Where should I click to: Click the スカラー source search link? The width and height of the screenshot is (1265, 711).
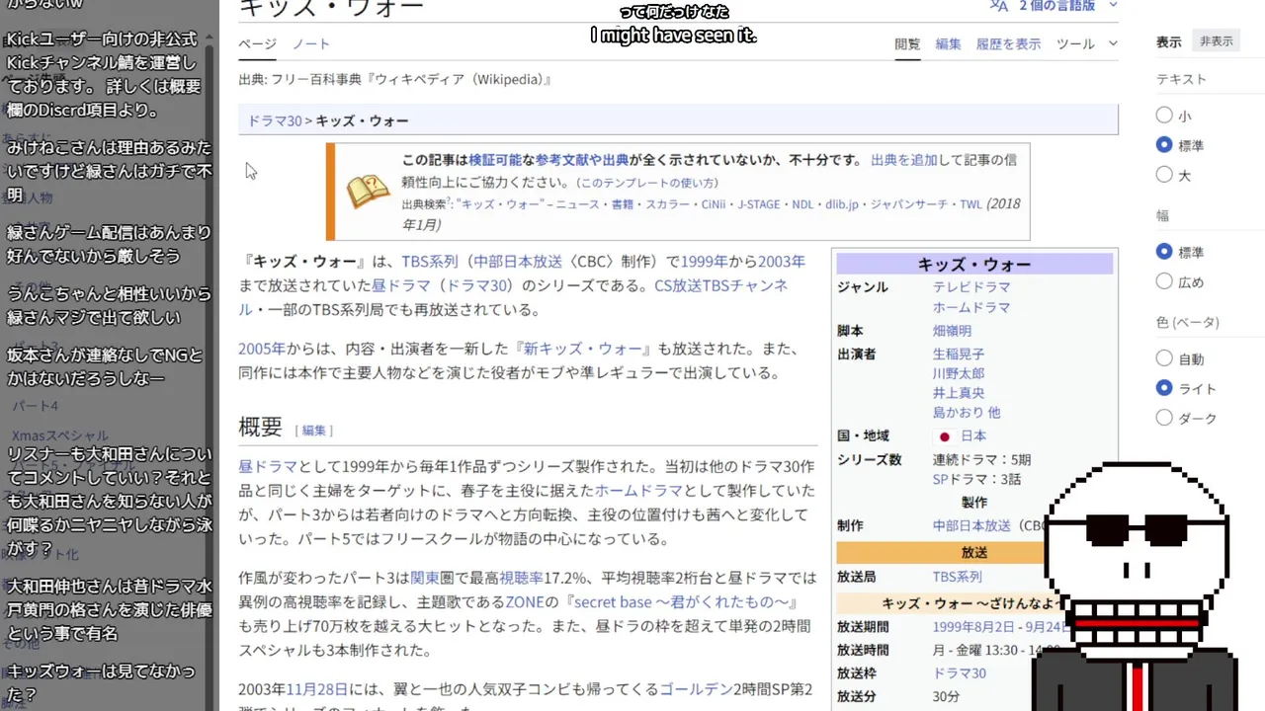pyautogui.click(x=667, y=204)
